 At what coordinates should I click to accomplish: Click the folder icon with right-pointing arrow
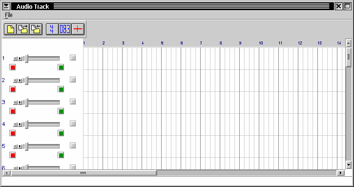23,29
